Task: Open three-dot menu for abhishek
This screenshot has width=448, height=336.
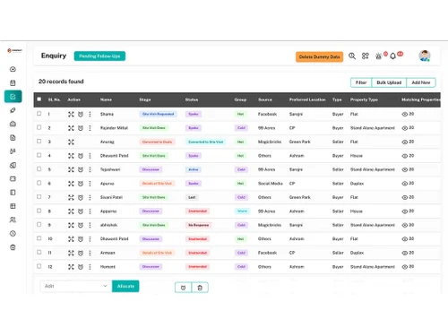Action: (x=90, y=225)
